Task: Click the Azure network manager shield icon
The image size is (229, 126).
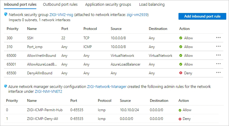Action: [x=6, y=86]
